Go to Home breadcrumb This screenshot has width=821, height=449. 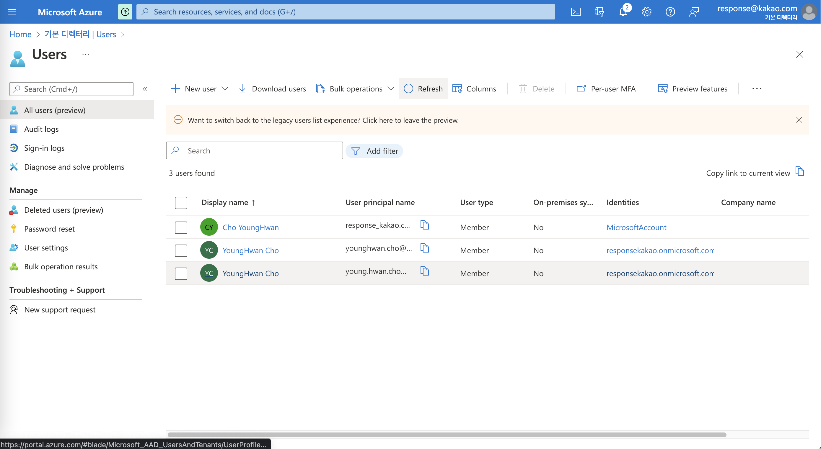point(20,34)
